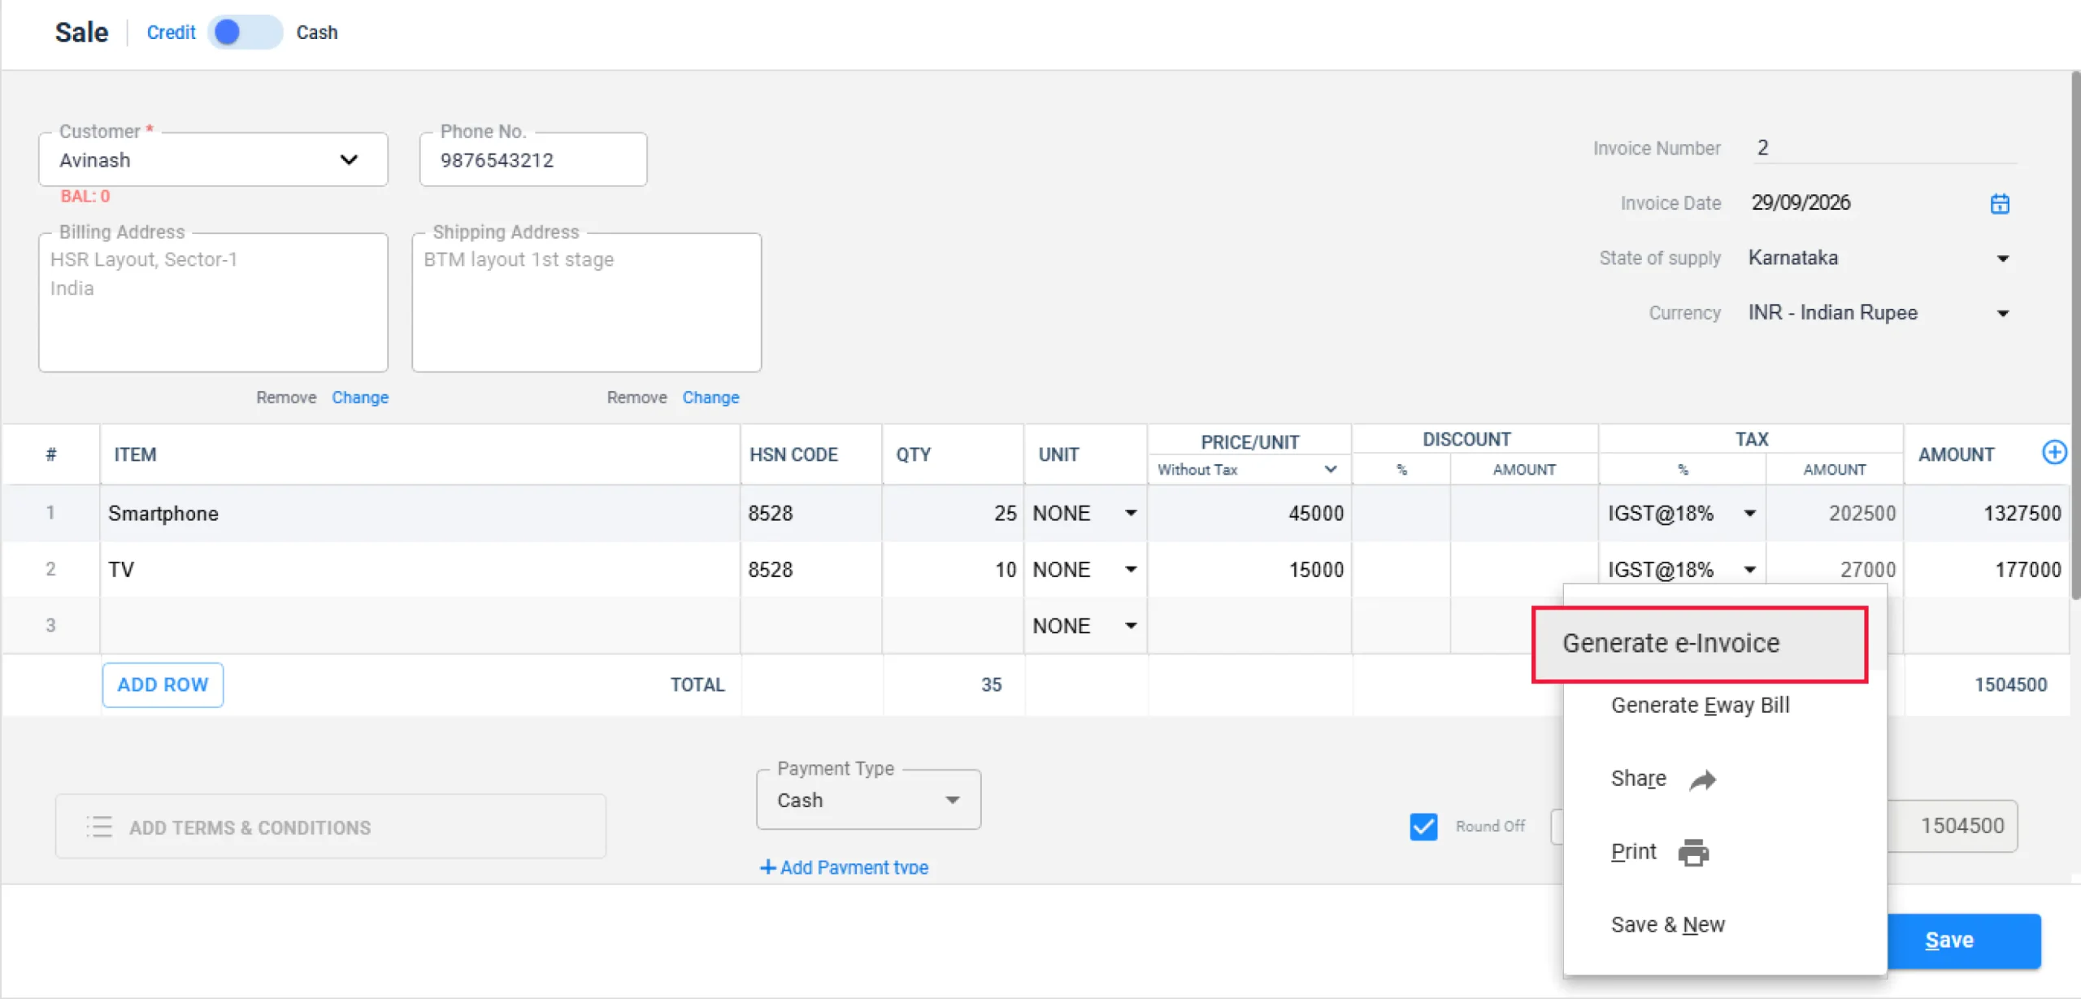Click ADD TERMS & CONDITIONS button
Screen dimensions: 2081x999
click(x=330, y=827)
